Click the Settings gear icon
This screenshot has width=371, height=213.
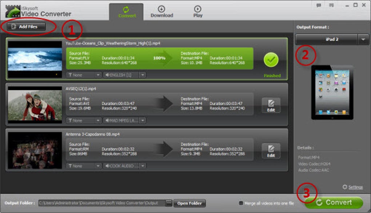[x=345, y=187]
